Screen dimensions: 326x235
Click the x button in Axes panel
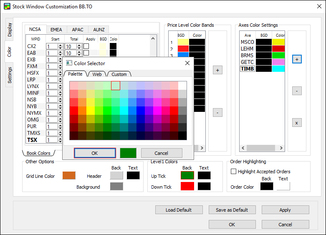tap(296, 123)
